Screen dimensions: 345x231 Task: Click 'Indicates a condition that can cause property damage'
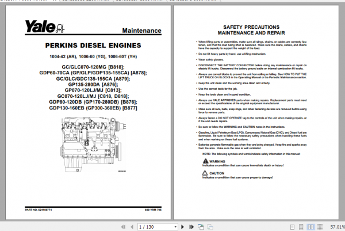coord(237,177)
